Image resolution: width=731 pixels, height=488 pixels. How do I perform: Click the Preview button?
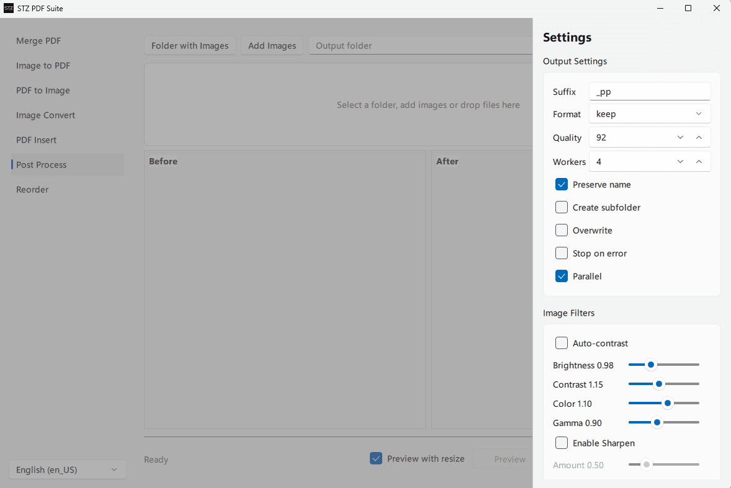(x=503, y=459)
